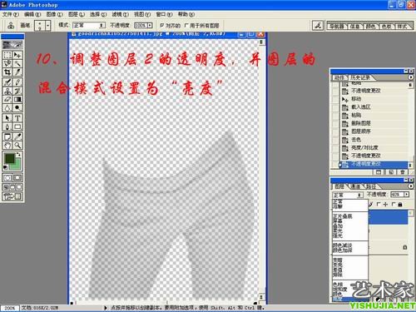
Task: Open the History panel flyout menu
Action: [411, 77]
